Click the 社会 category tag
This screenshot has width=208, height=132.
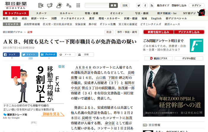109,32
